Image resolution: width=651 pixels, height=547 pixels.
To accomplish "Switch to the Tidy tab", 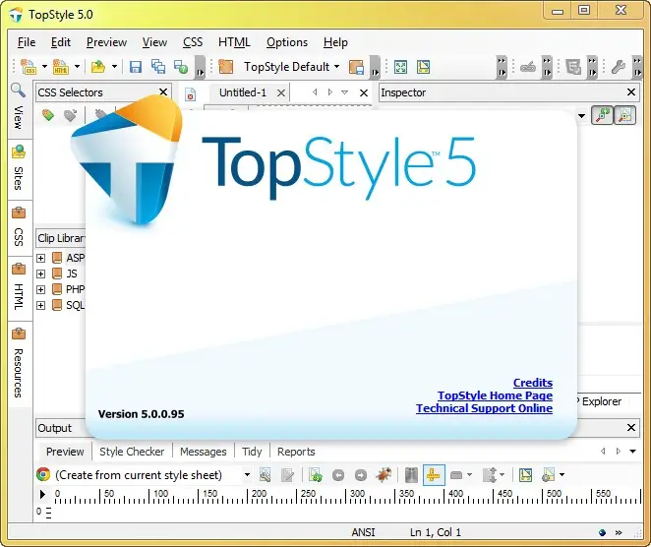I will click(x=252, y=452).
